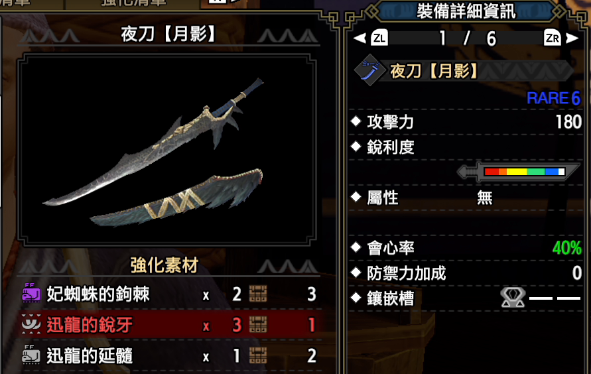Open the 裝備詳細資訊 header tab
The image size is (591, 374).
(466, 11)
